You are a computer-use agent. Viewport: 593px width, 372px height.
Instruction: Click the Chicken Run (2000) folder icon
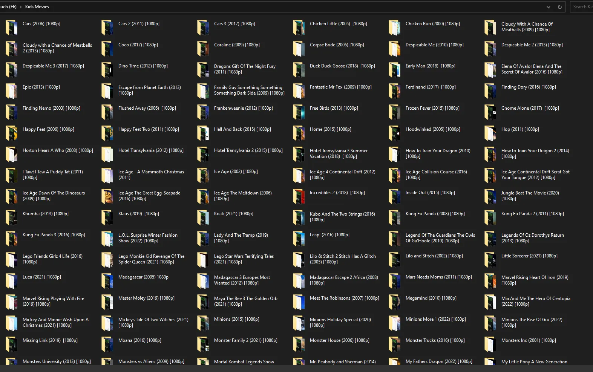click(x=395, y=28)
